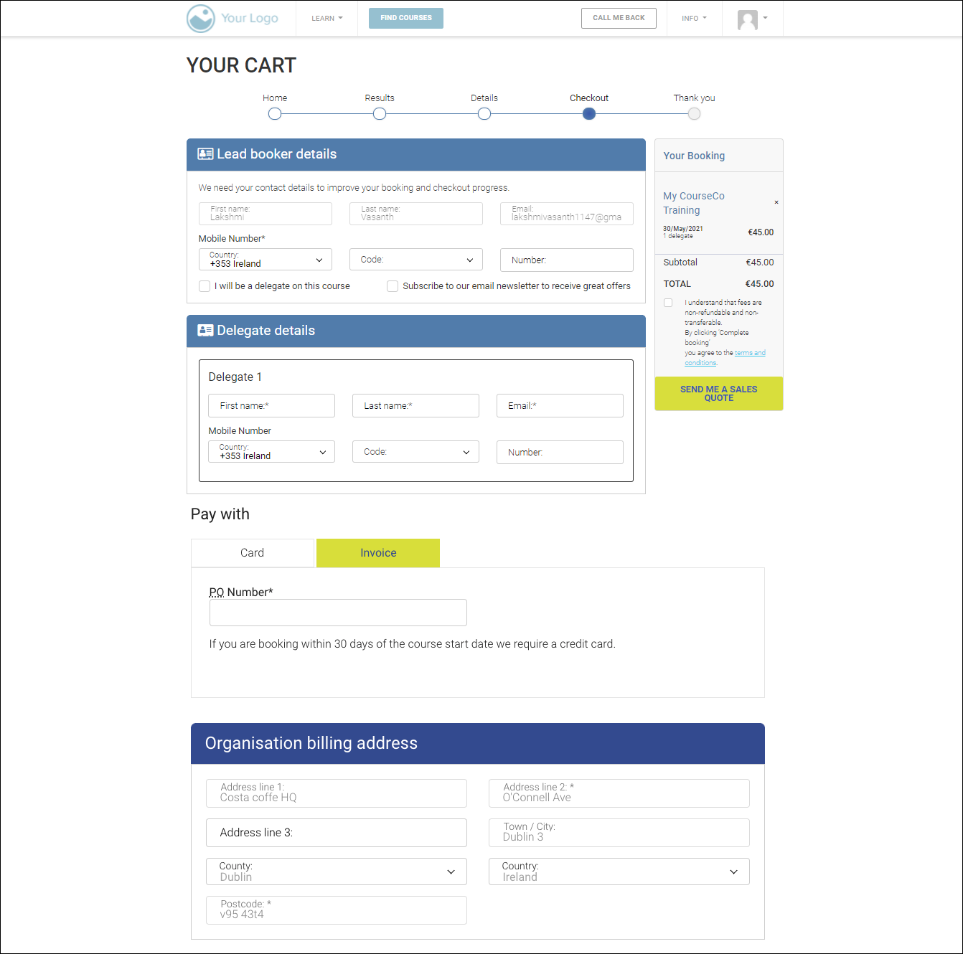Viewport: 963px width, 954px height.
Task: Click the P.O. Number input field
Action: point(338,613)
